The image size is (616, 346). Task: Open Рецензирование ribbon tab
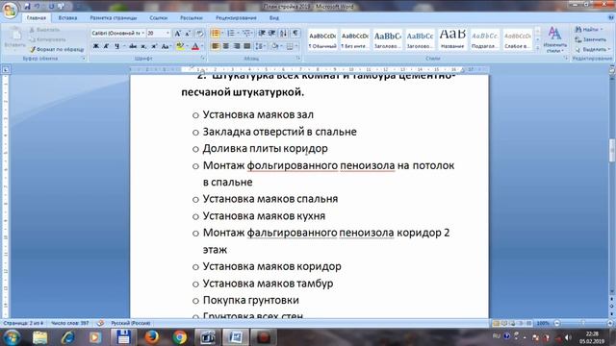tap(236, 17)
